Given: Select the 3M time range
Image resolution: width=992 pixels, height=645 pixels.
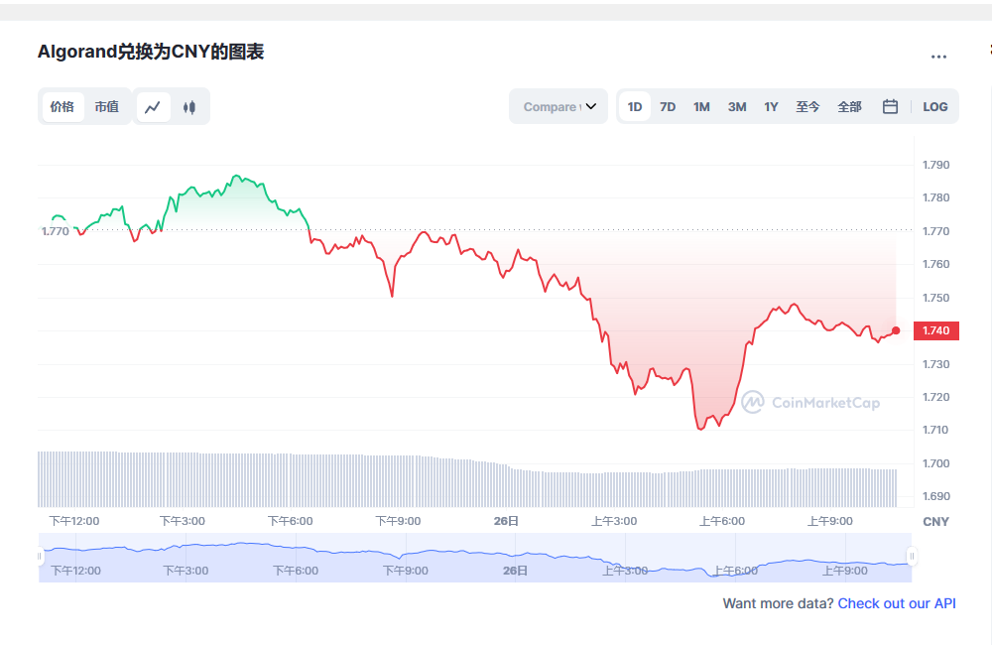Looking at the screenshot, I should (737, 107).
